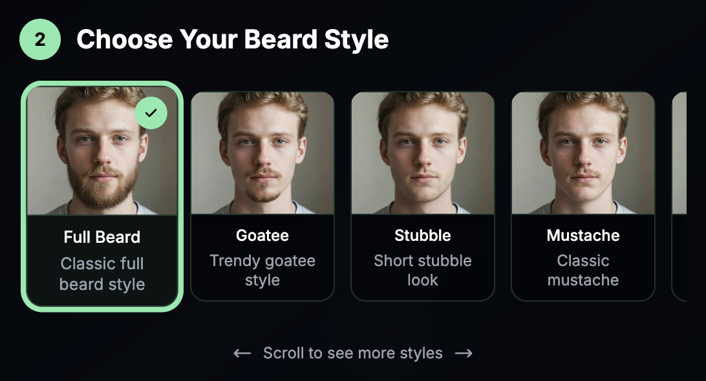Click the Goatee label on its card
The image size is (706, 381).
[x=262, y=236]
